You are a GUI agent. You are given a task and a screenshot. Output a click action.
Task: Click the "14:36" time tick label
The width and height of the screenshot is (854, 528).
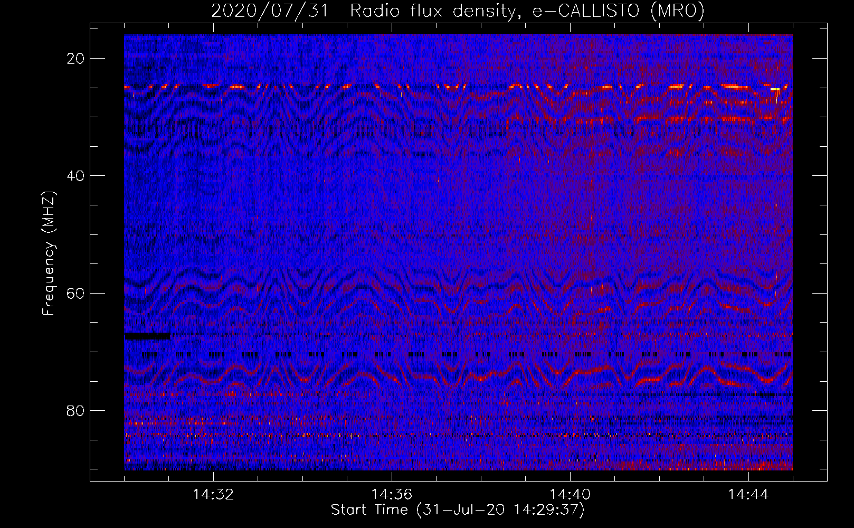[392, 495]
